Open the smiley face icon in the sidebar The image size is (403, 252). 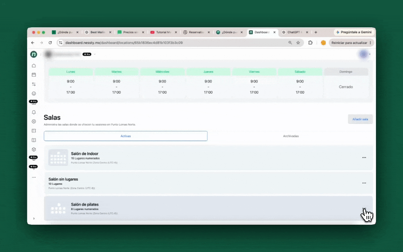[x=34, y=93]
